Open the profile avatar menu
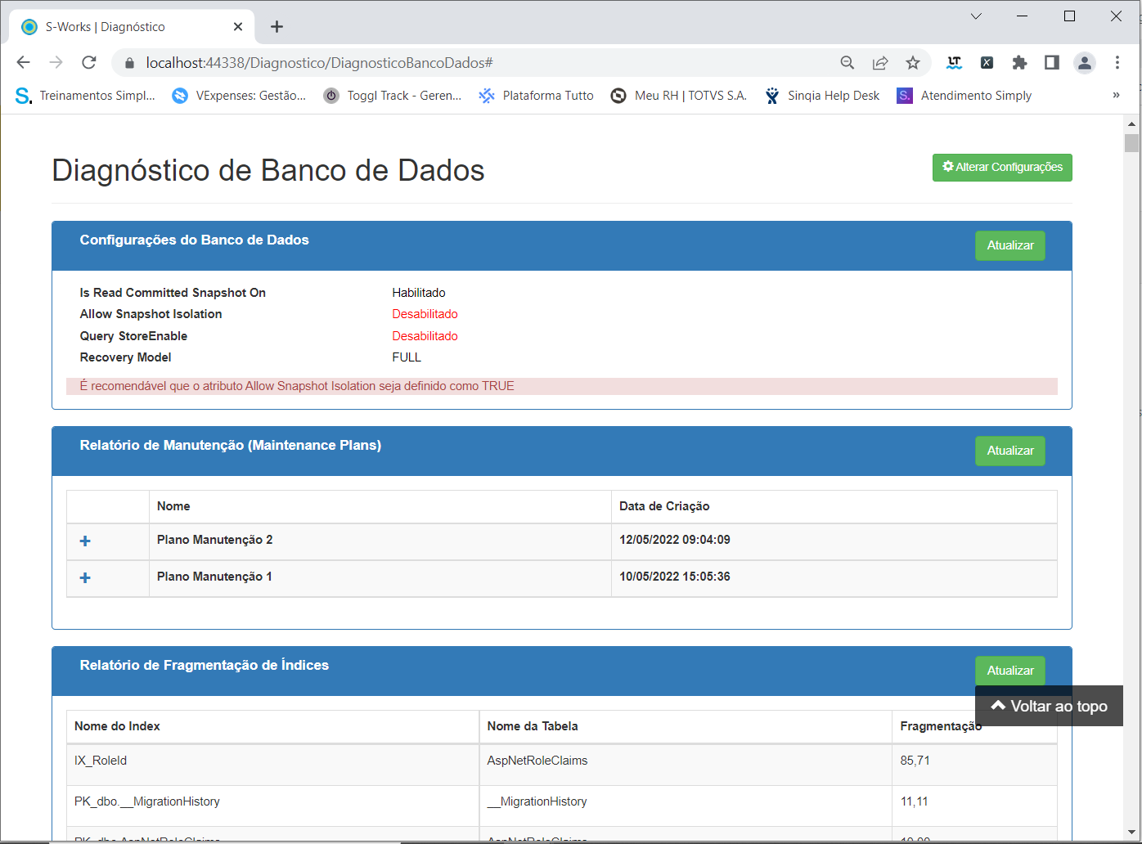The height and width of the screenshot is (844, 1142). pyautogui.click(x=1085, y=63)
